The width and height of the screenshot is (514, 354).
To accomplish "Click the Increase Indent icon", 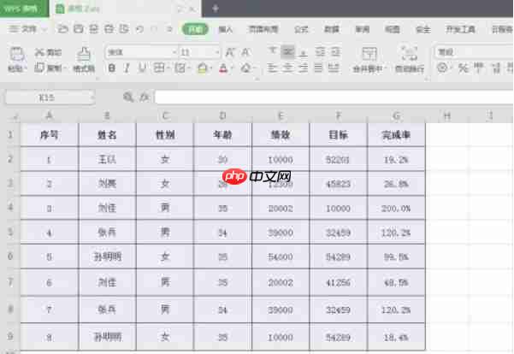I will pyautogui.click(x=335, y=52).
